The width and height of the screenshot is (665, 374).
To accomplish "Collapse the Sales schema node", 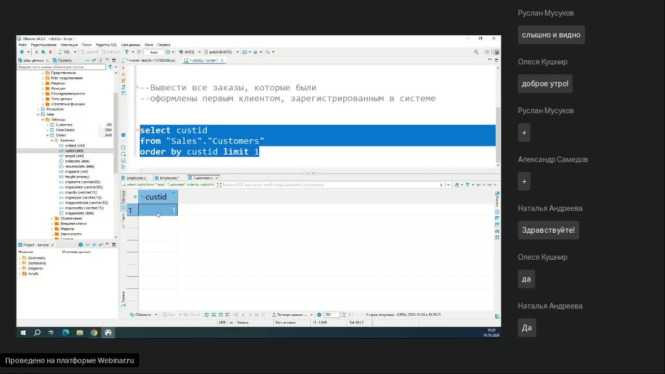I will click(x=38, y=114).
